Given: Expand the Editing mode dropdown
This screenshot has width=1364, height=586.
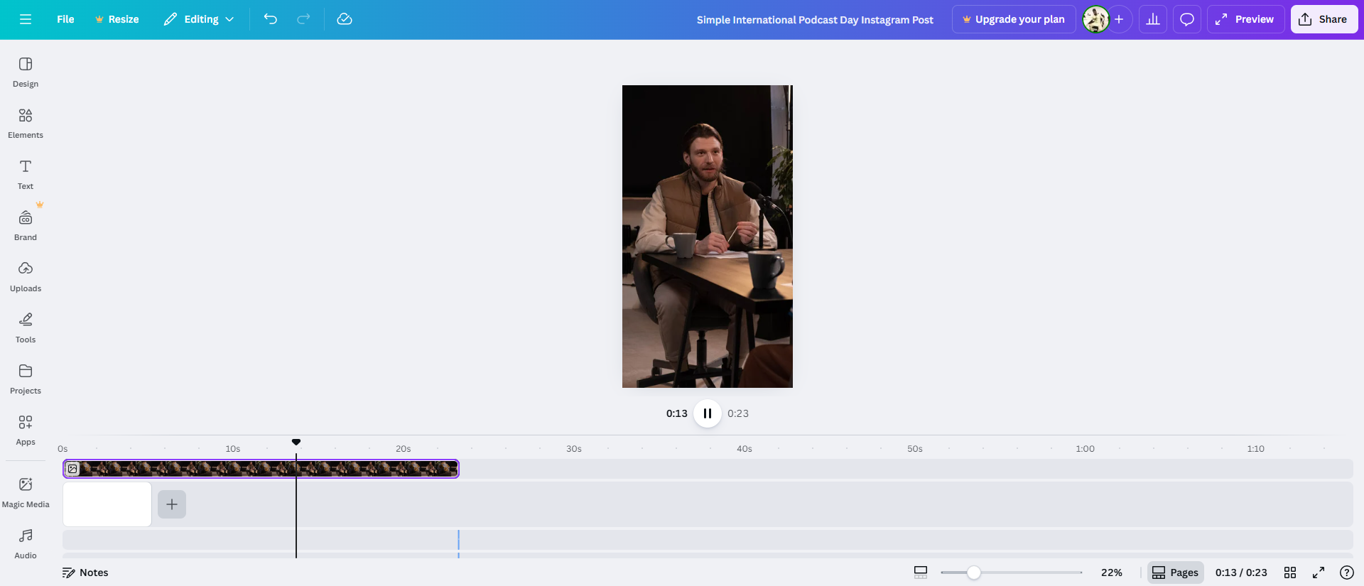Looking at the screenshot, I should (199, 19).
